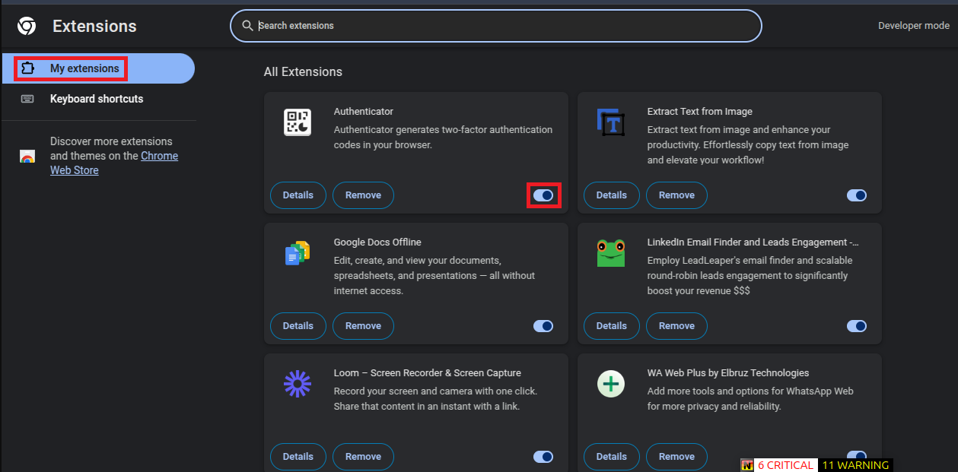Viewport: 958px width, 472px height.
Task: Remove the WA Web Plus extension
Action: 676,457
